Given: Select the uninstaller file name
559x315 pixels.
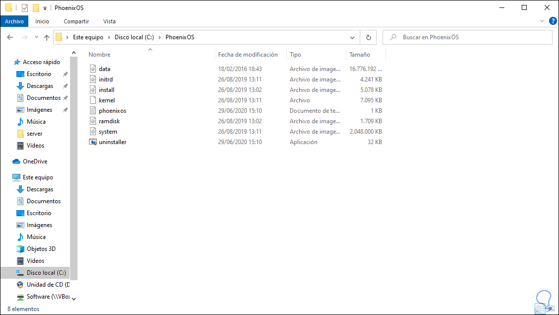Looking at the screenshot, I should 113,142.
